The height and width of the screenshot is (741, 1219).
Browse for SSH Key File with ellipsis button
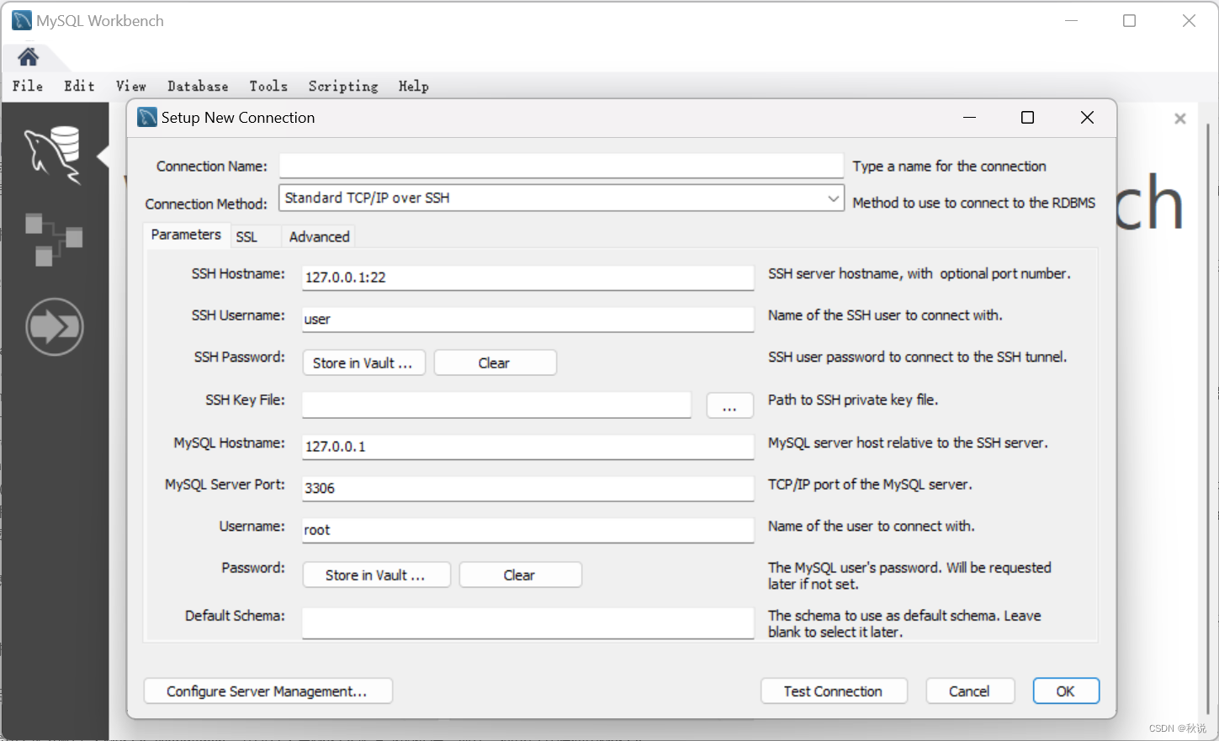pos(729,405)
